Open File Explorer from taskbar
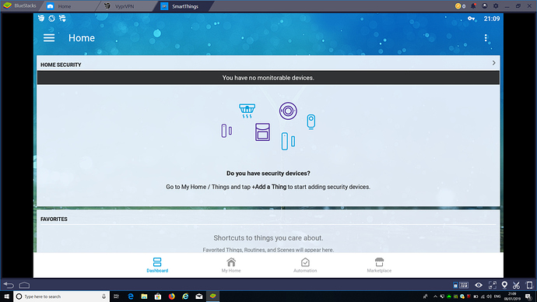 tap(144, 297)
